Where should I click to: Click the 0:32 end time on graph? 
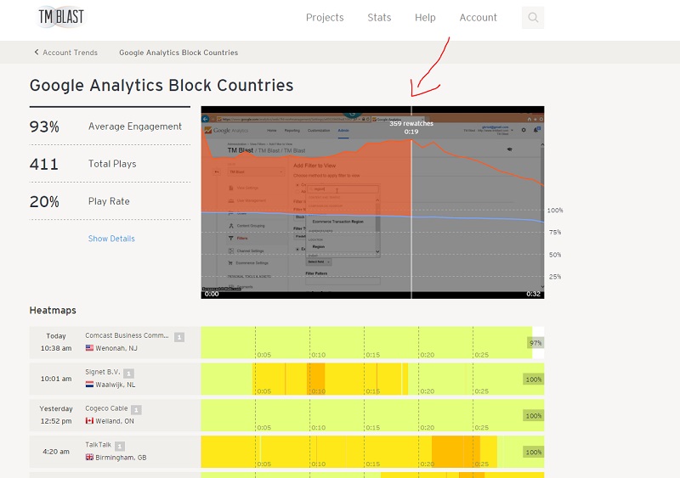point(534,294)
